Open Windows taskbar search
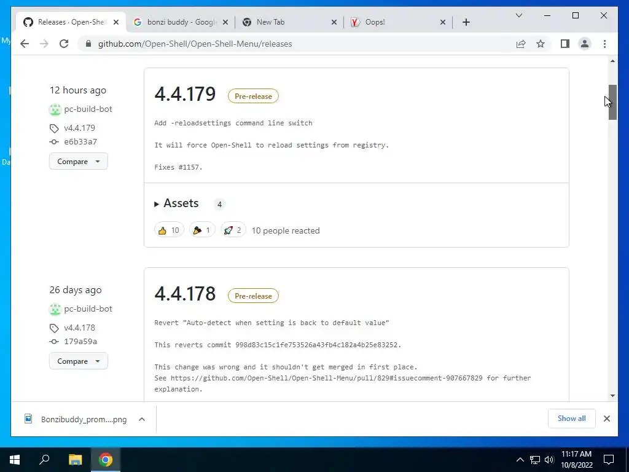Screen dimensions: 629x472 (x=44, y=460)
